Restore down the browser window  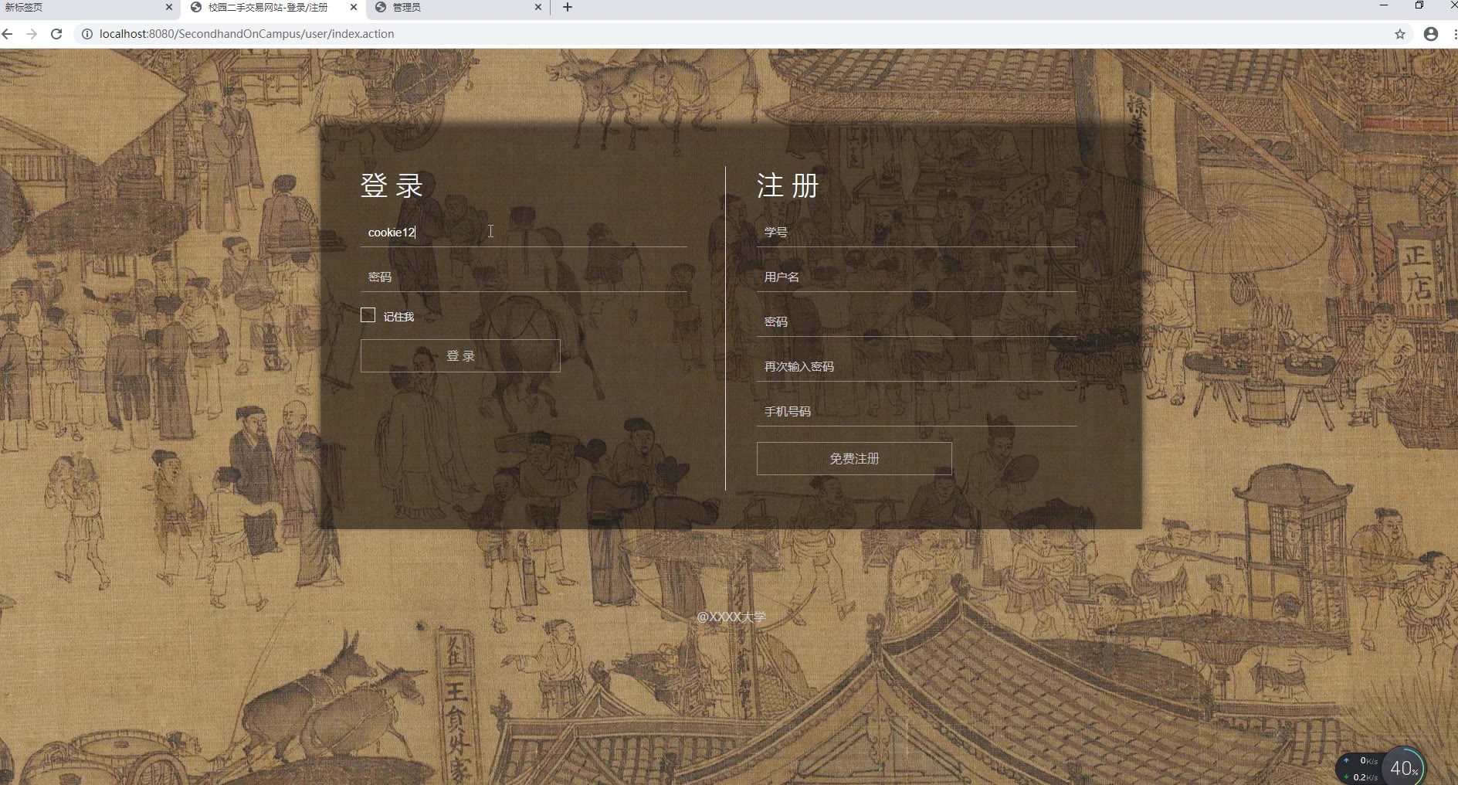(x=1419, y=6)
